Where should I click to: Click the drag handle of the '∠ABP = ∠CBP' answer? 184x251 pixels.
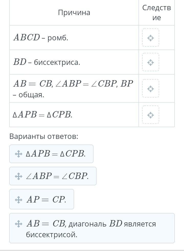(18, 176)
